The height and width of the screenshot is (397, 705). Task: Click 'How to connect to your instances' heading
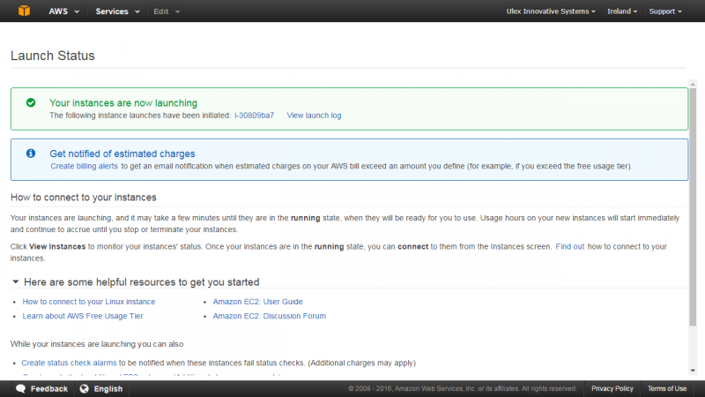pos(84,197)
